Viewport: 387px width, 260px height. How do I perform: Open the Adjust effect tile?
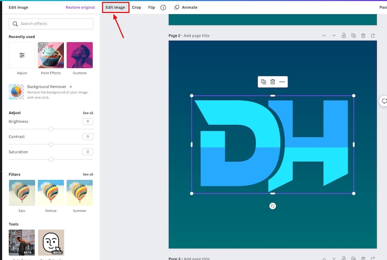point(22,55)
